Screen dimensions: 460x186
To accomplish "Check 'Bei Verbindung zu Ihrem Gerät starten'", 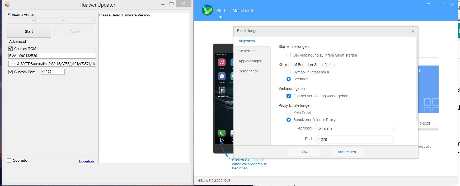I will pos(289,55).
